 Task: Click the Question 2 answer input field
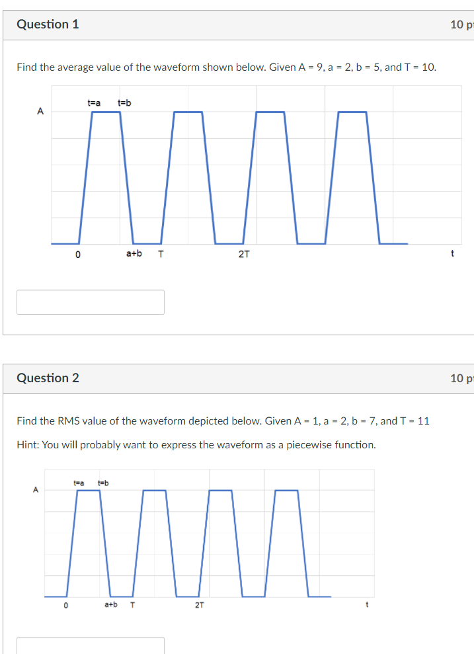pyautogui.click(x=91, y=645)
